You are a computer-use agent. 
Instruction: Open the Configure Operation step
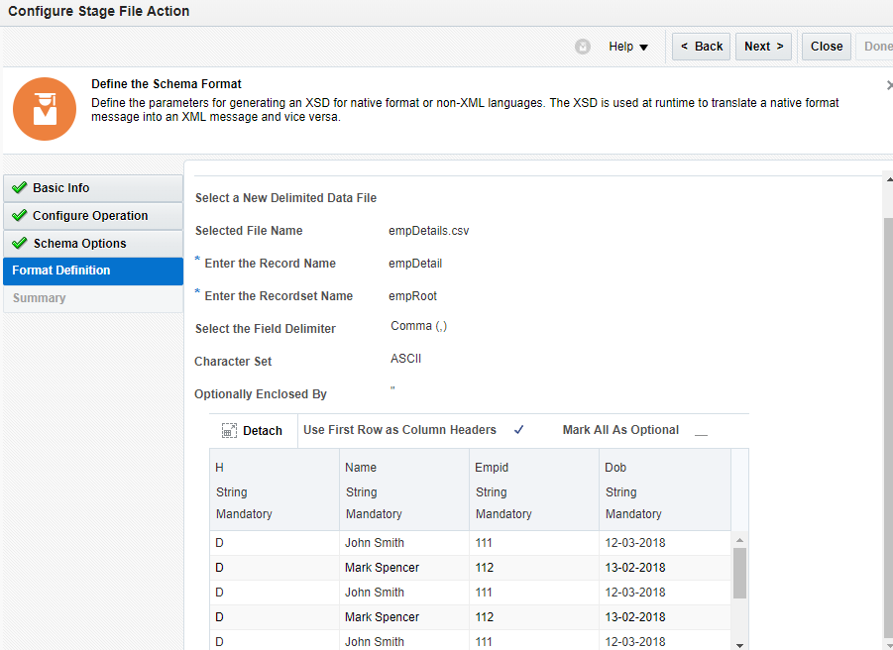(x=89, y=215)
